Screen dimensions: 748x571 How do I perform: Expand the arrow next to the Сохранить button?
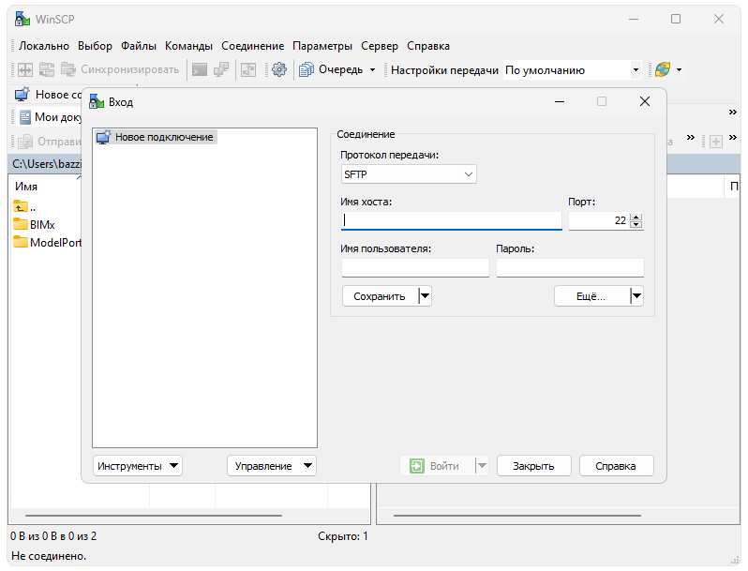point(425,296)
